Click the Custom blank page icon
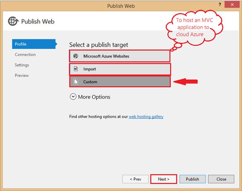 [x=76, y=81]
